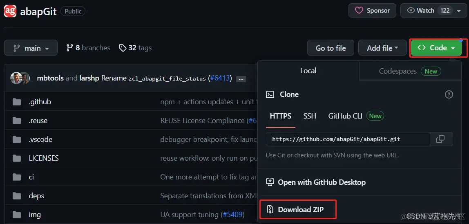469x224 pixels.
Task: Open the #6413 pull request link
Action: [219, 78]
